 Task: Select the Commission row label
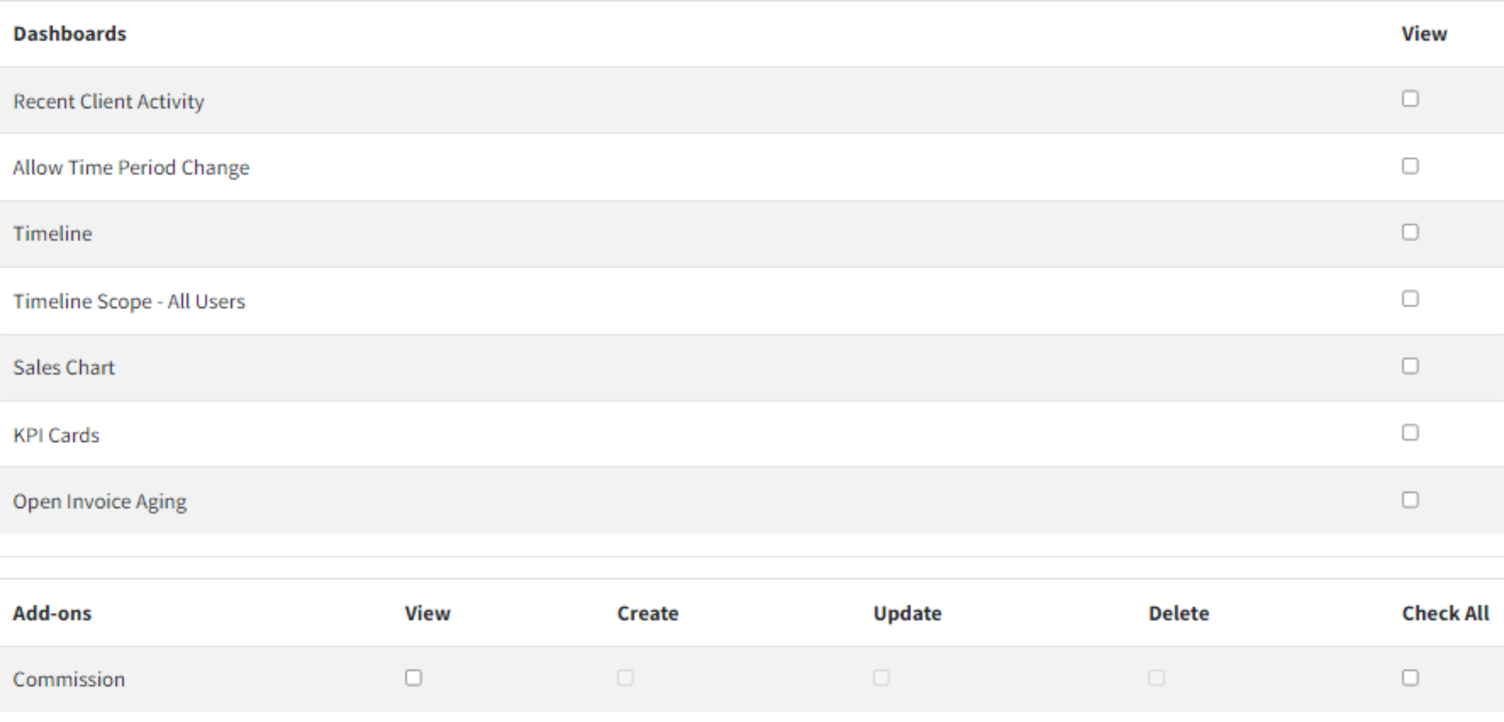tap(69, 679)
